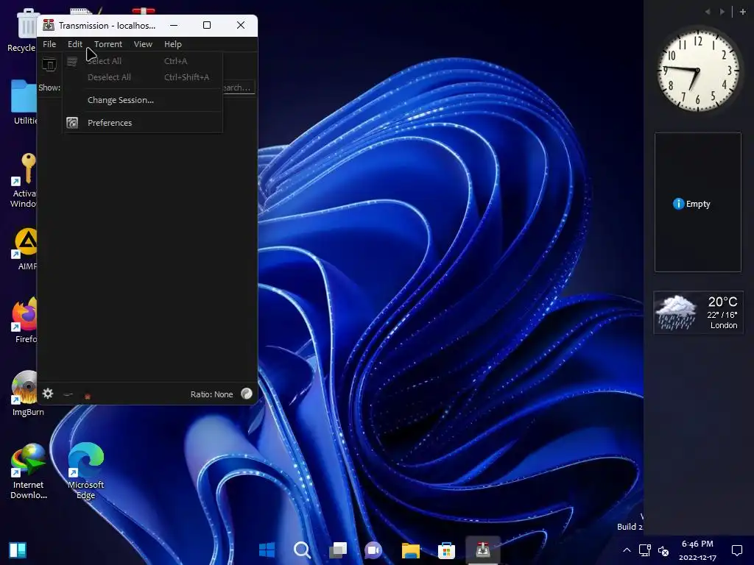Click the Deselect All menu entry
754x565 pixels.
[143, 77]
